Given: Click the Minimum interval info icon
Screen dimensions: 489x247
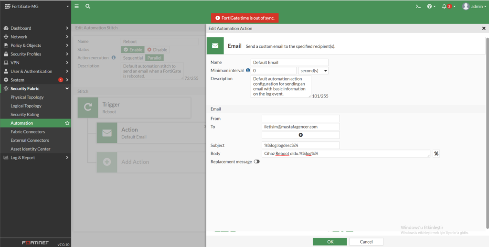Looking at the screenshot, I should pyautogui.click(x=248, y=70).
